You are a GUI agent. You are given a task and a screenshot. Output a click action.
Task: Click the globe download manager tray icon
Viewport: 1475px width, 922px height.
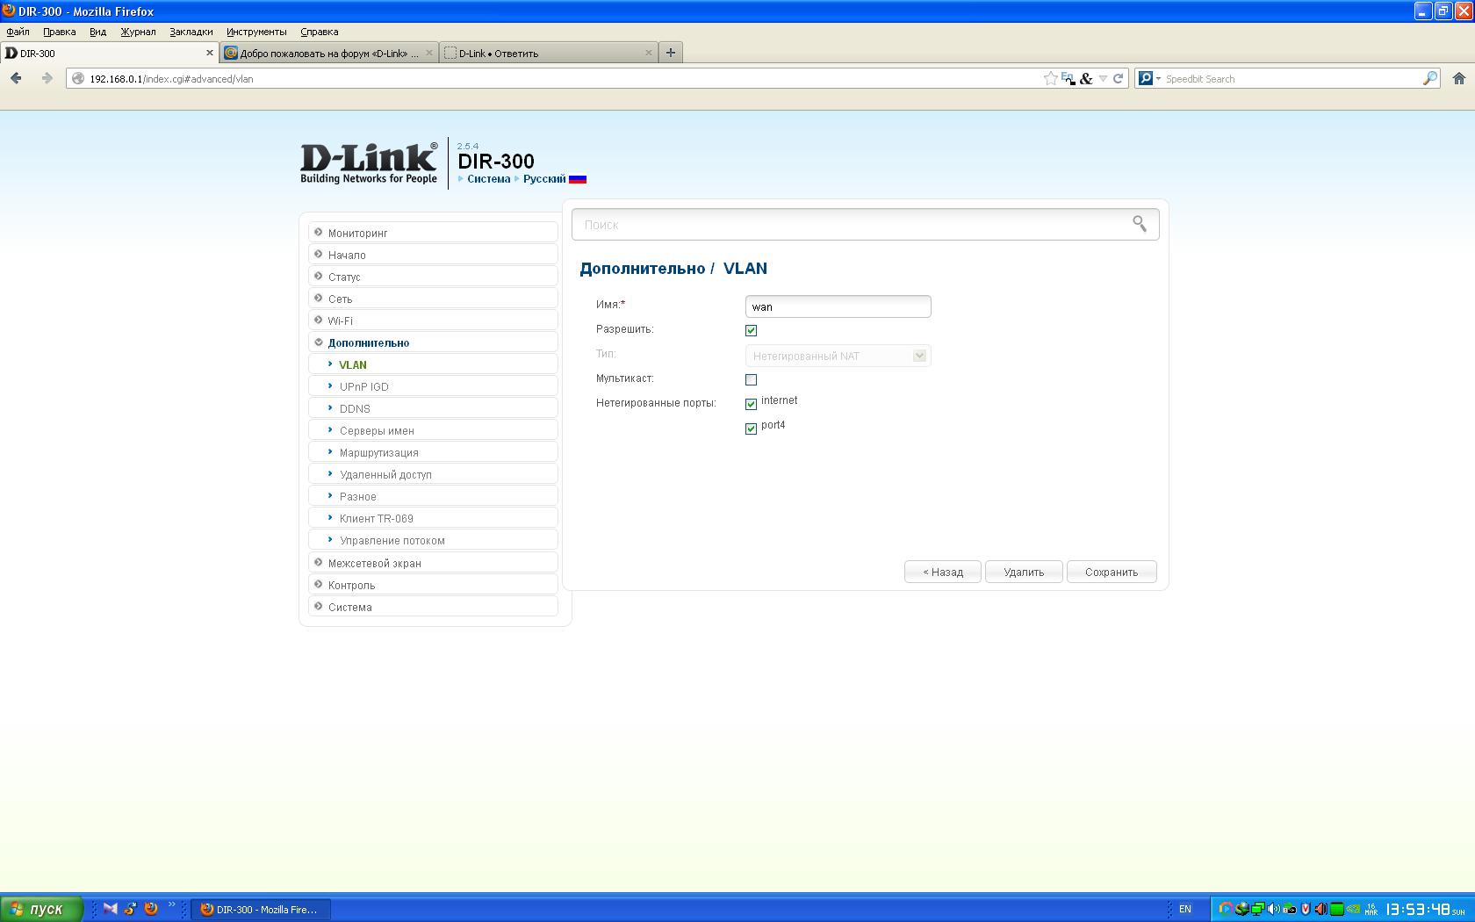[x=1241, y=910]
